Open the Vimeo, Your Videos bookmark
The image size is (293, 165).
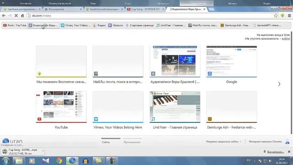76,25
